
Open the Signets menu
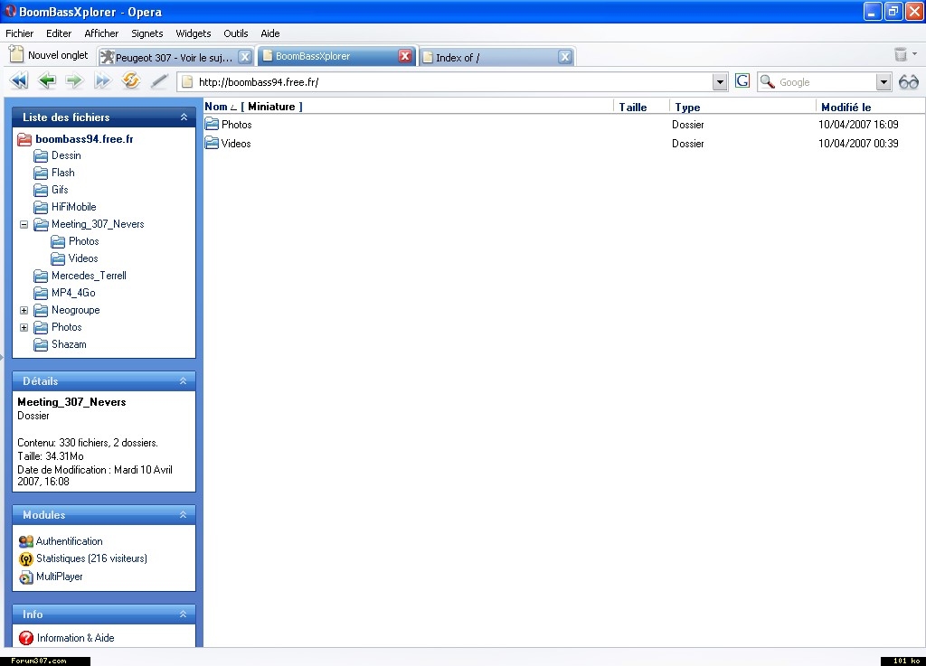[147, 33]
